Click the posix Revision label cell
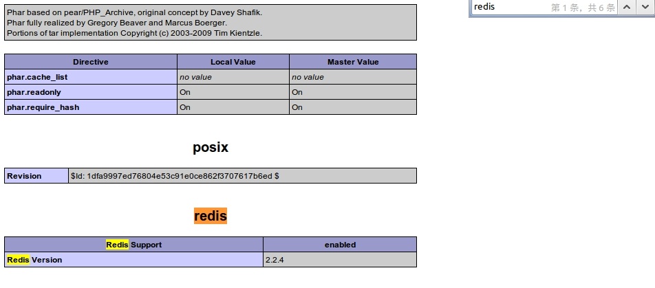This screenshot has height=288, width=655. (x=24, y=176)
